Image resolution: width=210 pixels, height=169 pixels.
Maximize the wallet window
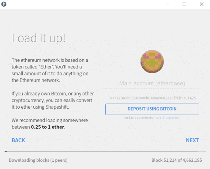click(x=184, y=4)
